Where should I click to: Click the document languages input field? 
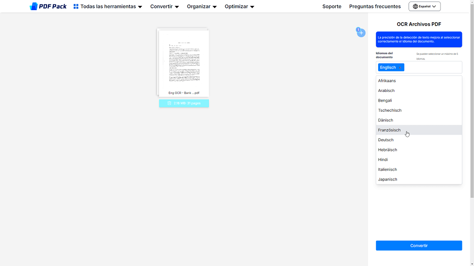431,68
